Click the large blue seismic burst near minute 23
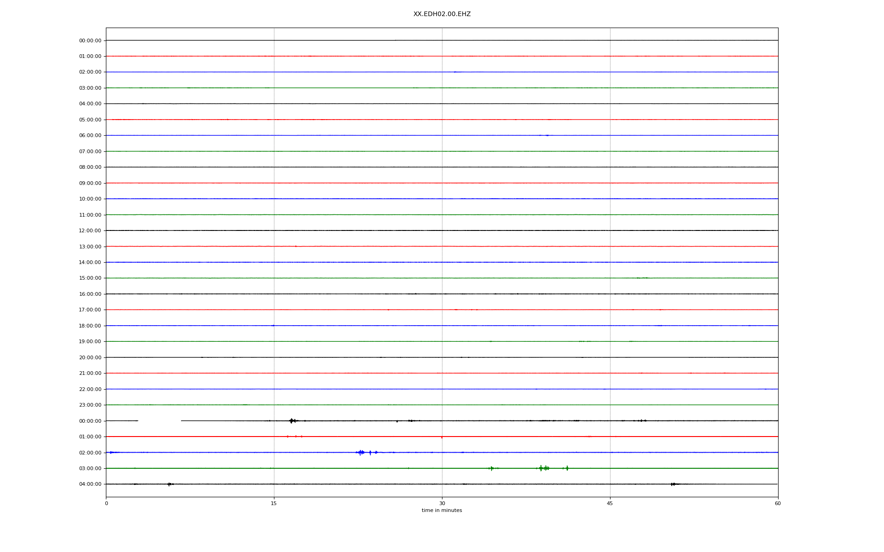The width and height of the screenshot is (884, 552). [361, 453]
